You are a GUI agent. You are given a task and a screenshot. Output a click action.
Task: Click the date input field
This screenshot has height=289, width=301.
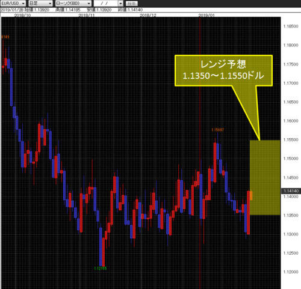[x=106, y=4]
